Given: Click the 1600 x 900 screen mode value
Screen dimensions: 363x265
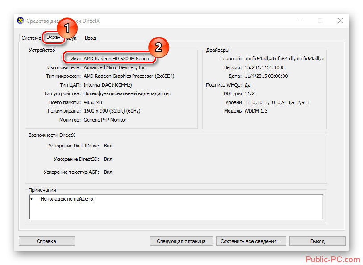Looking at the screenshot, I should [112, 111].
